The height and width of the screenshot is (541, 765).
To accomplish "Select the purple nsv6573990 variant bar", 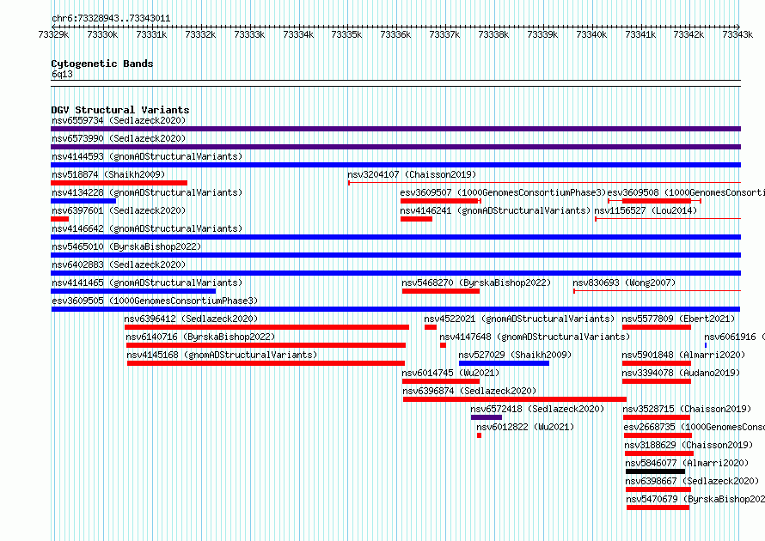I will pos(395,147).
